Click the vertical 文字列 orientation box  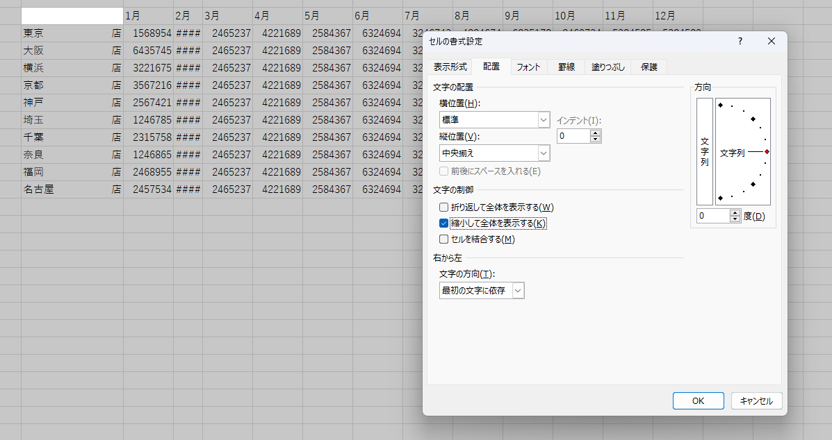pos(704,152)
